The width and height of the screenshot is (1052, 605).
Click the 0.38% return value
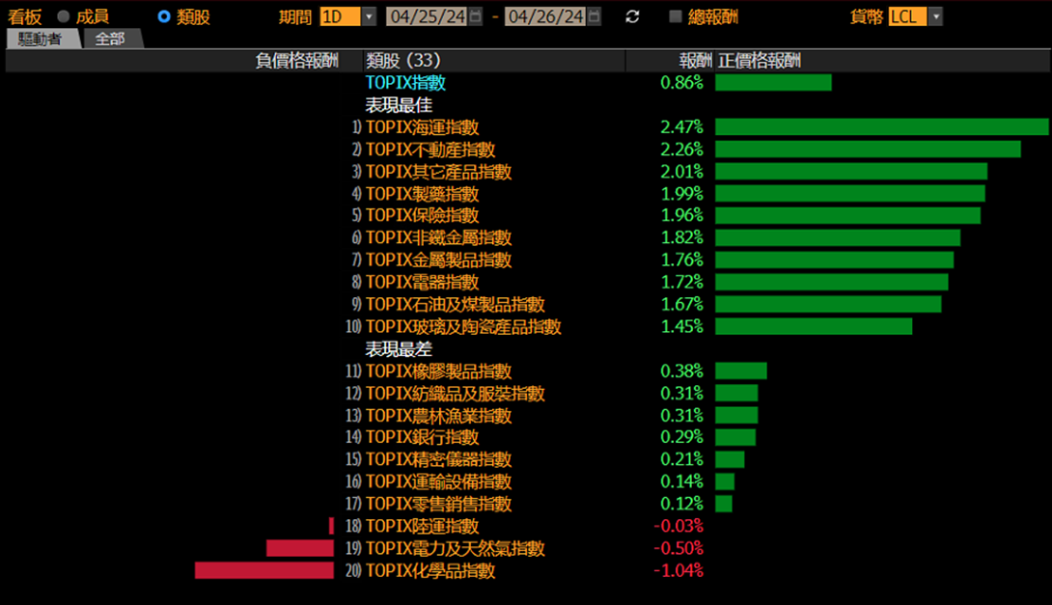(681, 371)
